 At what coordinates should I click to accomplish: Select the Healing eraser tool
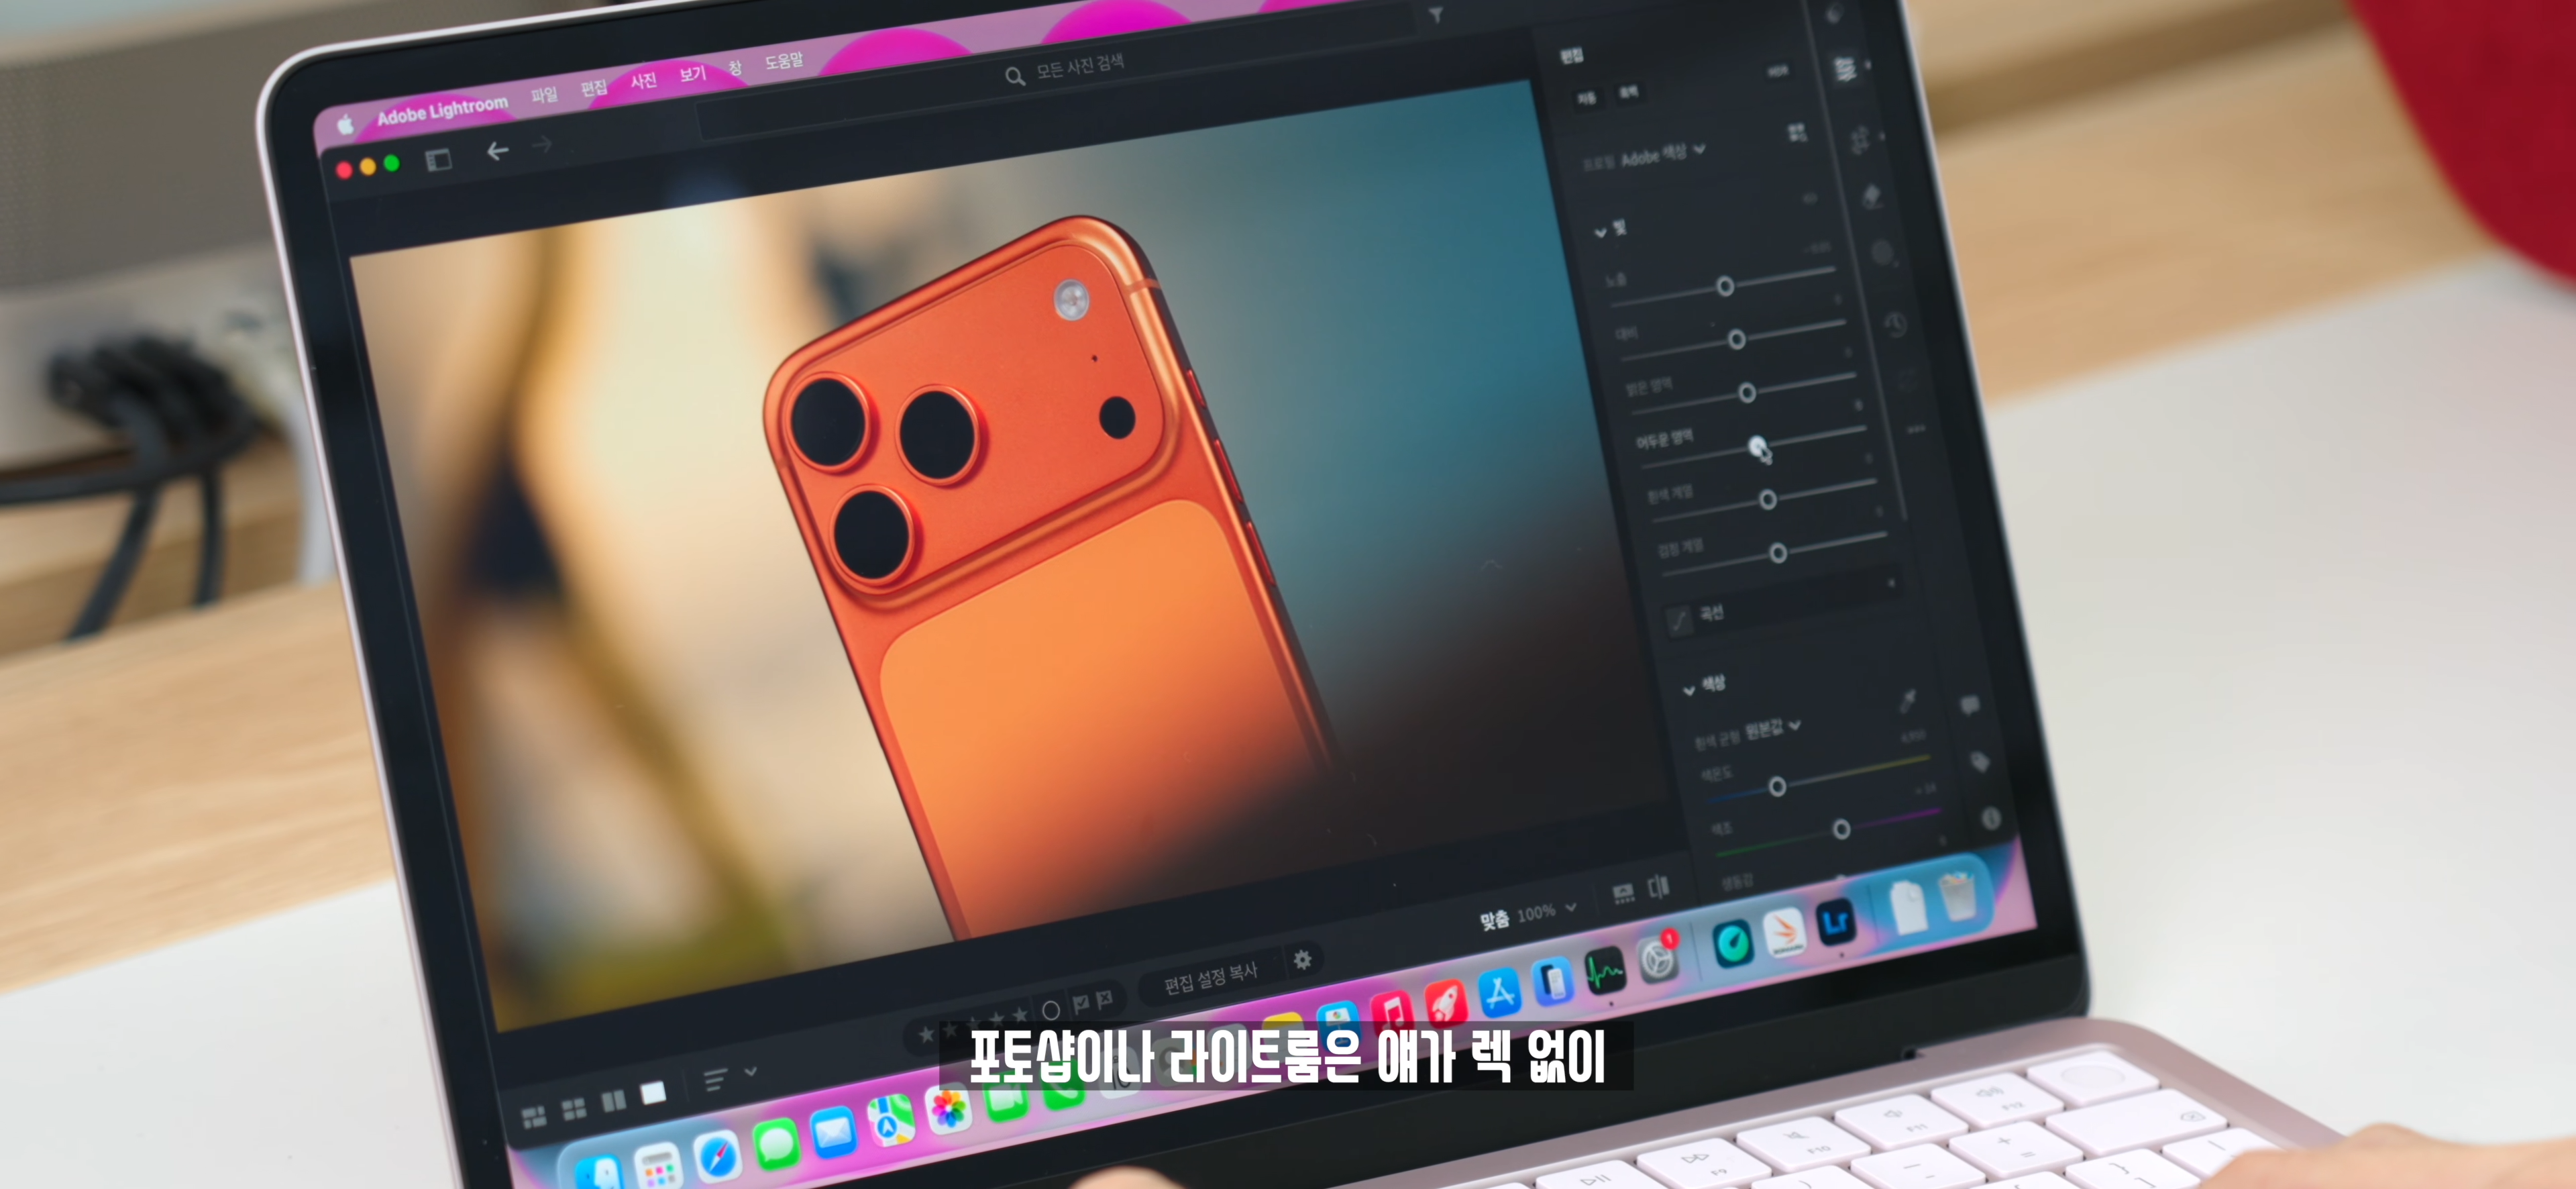click(x=1872, y=196)
